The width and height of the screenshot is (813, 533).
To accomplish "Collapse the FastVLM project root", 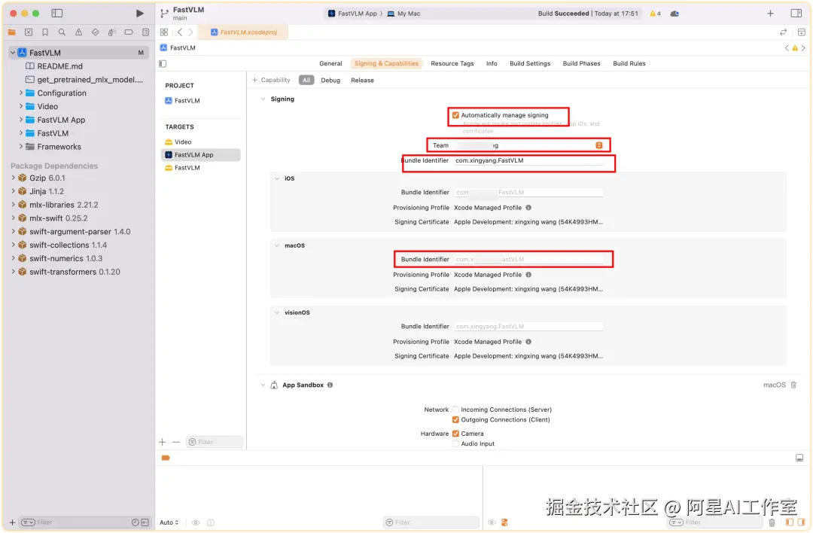I will [x=13, y=53].
